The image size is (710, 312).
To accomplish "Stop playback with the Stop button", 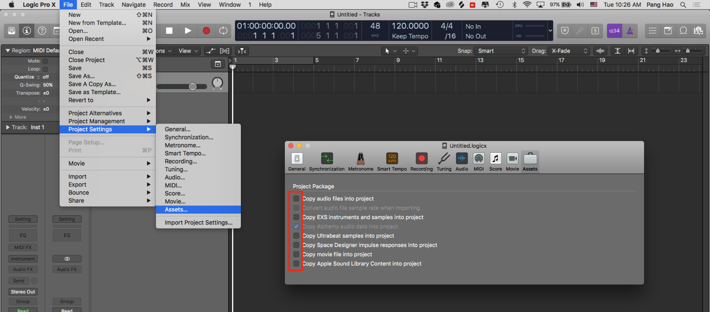I will tap(169, 31).
